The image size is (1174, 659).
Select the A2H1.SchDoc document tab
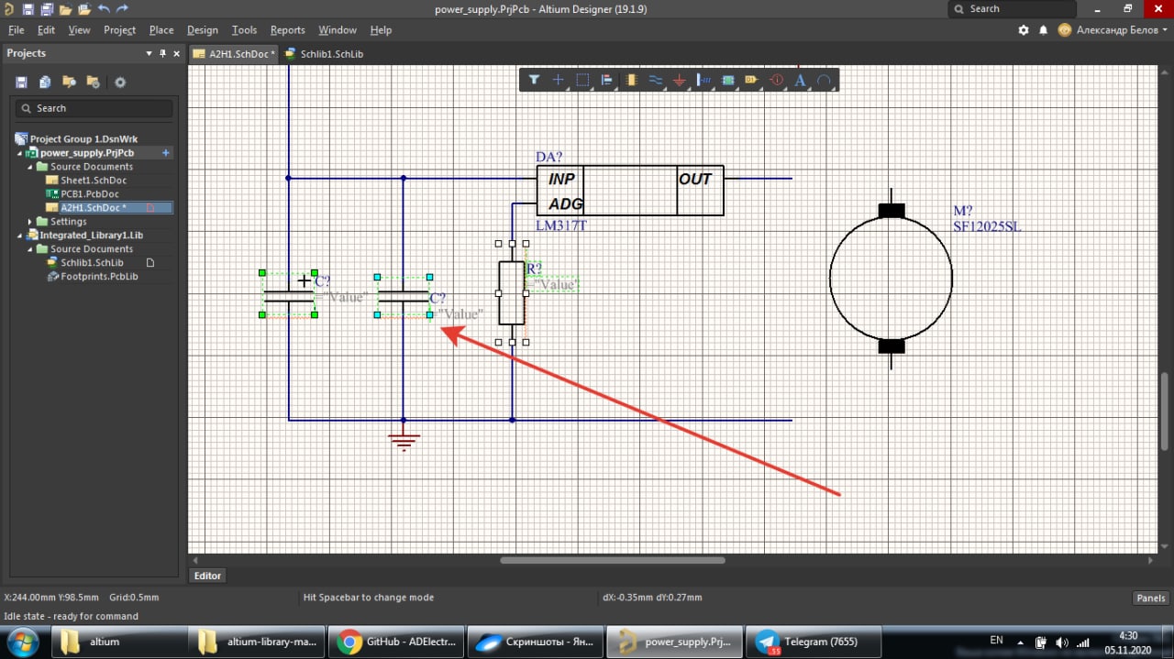pyautogui.click(x=233, y=54)
